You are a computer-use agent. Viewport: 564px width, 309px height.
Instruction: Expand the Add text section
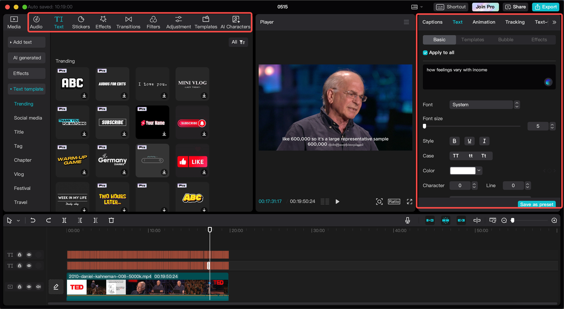click(x=26, y=42)
